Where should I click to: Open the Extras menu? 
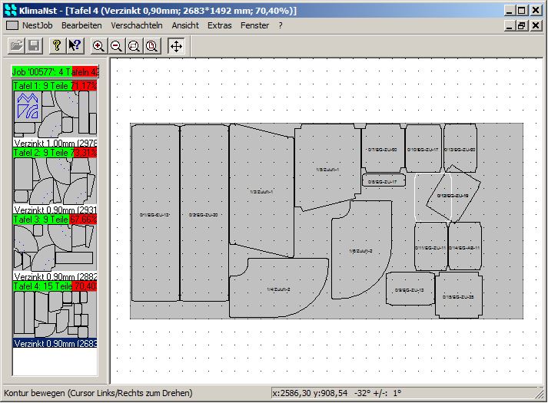pos(219,25)
